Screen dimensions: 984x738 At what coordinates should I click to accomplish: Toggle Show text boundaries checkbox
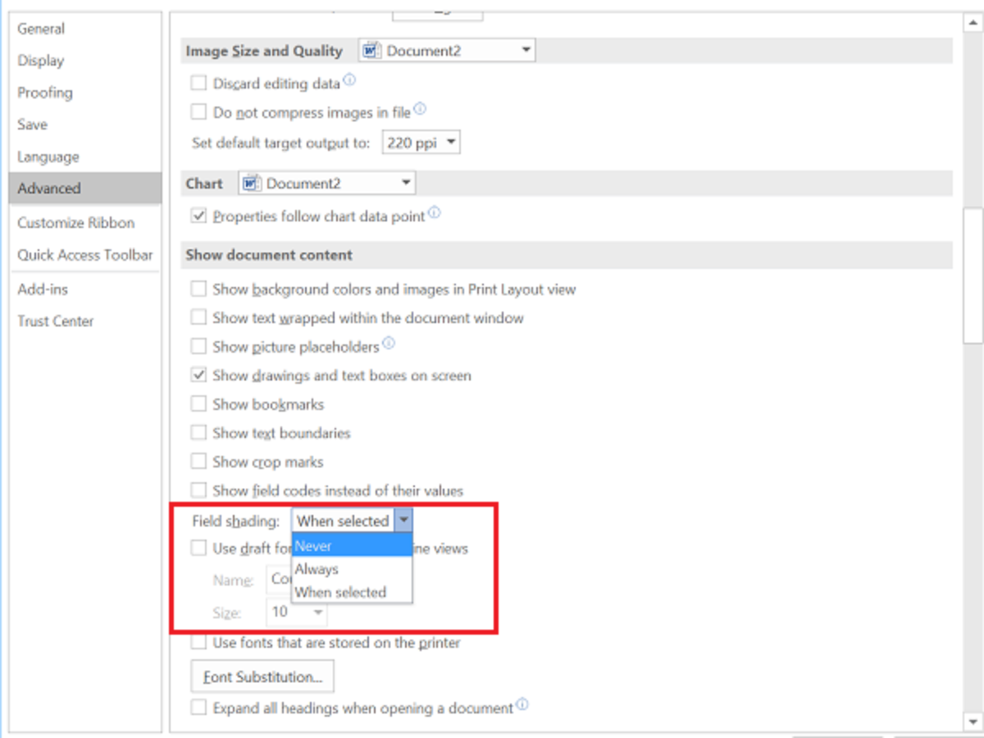198,433
